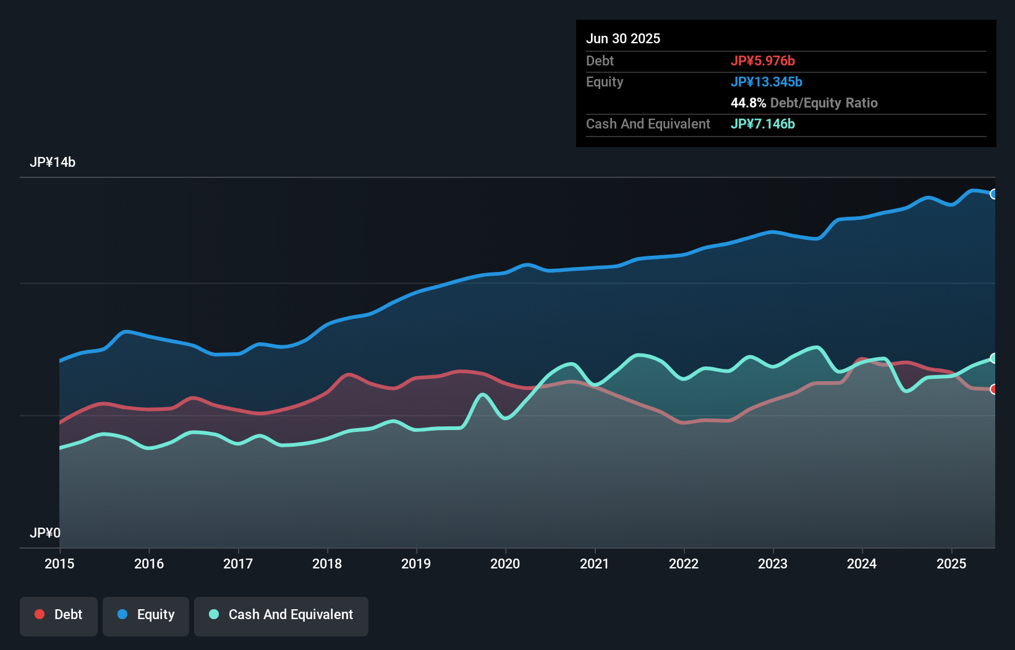Click the JP¥5.976b Debt value in tooltip
Image resolution: width=1015 pixels, height=650 pixels.
coord(764,61)
